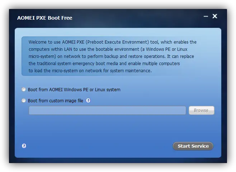This screenshot has width=236, height=172.
Task: Open help for custom image file option
Action: 88,100
